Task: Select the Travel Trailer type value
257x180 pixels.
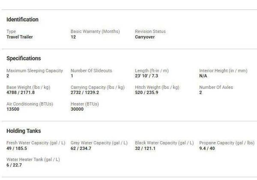Action: coord(20,37)
